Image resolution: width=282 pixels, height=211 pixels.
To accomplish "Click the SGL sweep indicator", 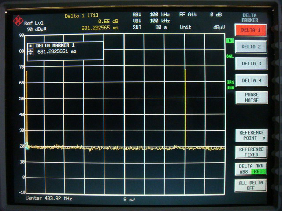I will click(x=230, y=56).
